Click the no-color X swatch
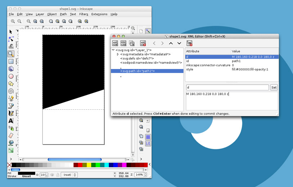 9,165
